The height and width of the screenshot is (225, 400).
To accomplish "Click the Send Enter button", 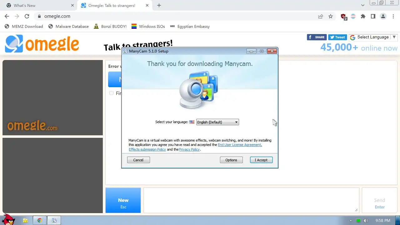I will click(379, 200).
